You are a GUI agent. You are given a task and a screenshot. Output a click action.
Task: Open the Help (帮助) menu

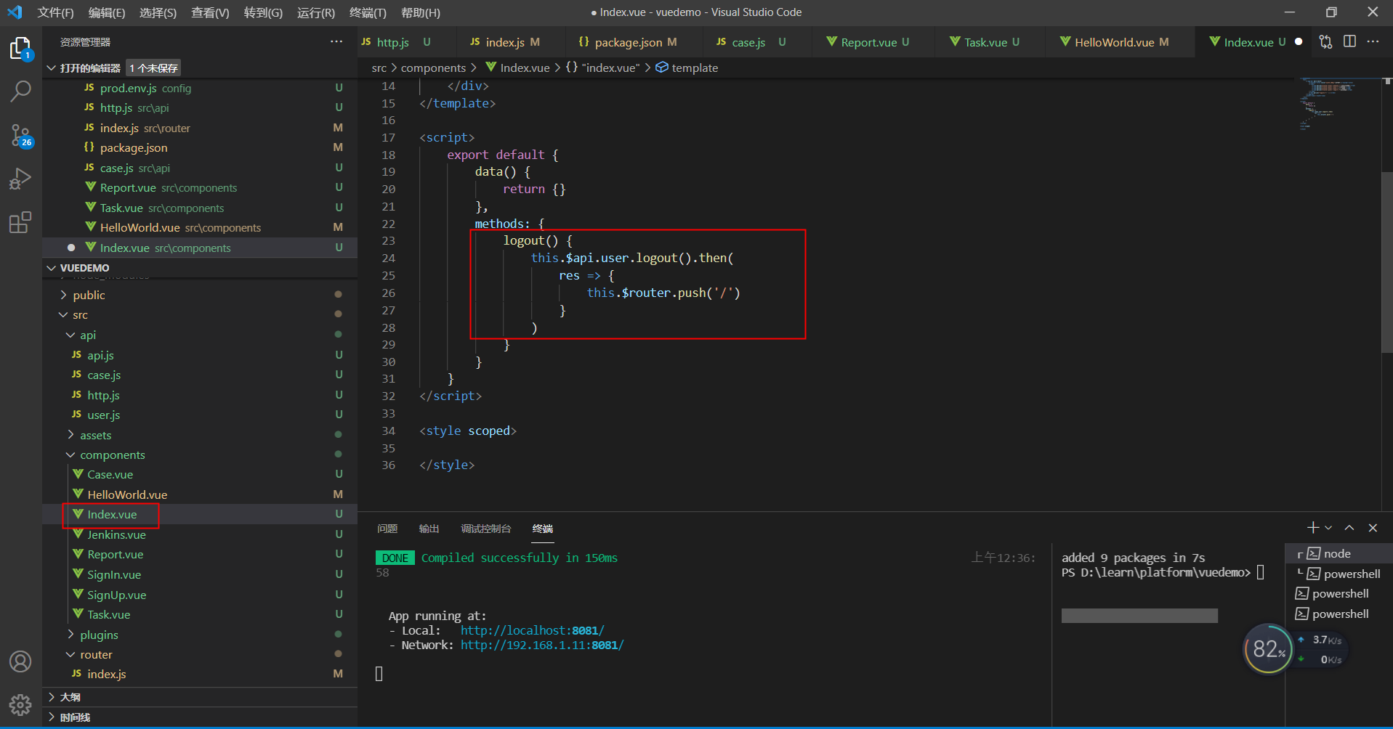pyautogui.click(x=421, y=12)
